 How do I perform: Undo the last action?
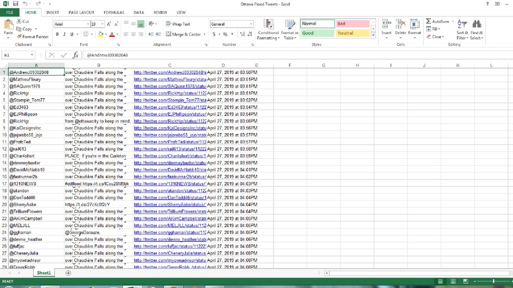pyautogui.click(x=25, y=4)
